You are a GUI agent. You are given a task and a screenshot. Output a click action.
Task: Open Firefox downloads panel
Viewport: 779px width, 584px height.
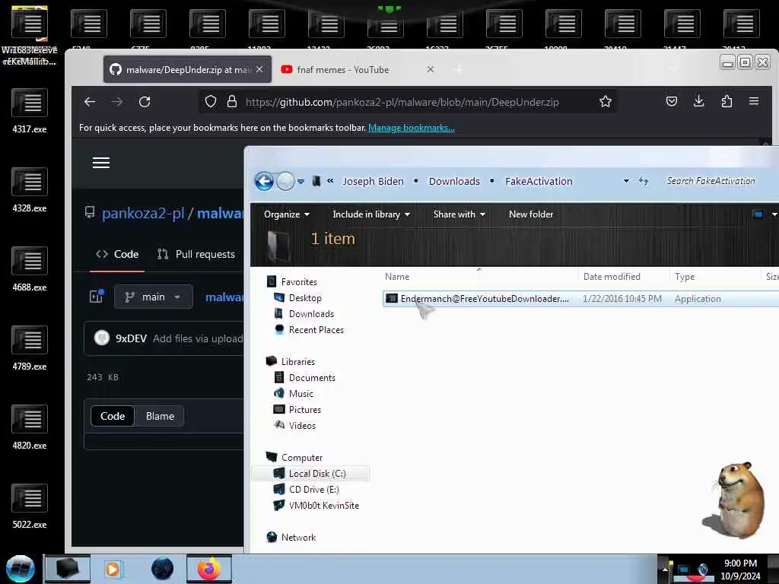(698, 101)
